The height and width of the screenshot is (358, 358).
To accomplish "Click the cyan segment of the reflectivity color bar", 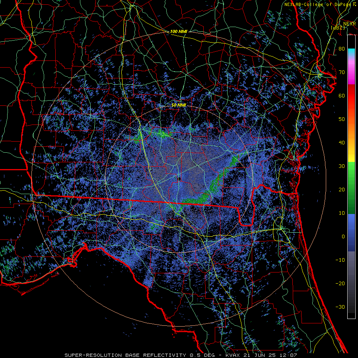I will click(x=351, y=52).
